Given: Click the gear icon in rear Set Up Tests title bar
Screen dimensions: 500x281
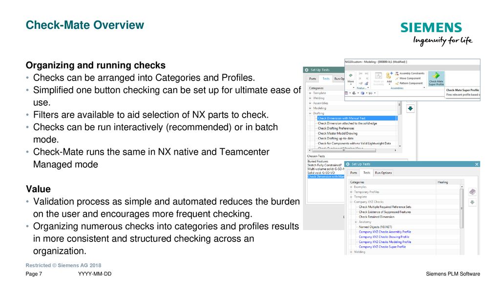Looking at the screenshot, I should (307, 70).
